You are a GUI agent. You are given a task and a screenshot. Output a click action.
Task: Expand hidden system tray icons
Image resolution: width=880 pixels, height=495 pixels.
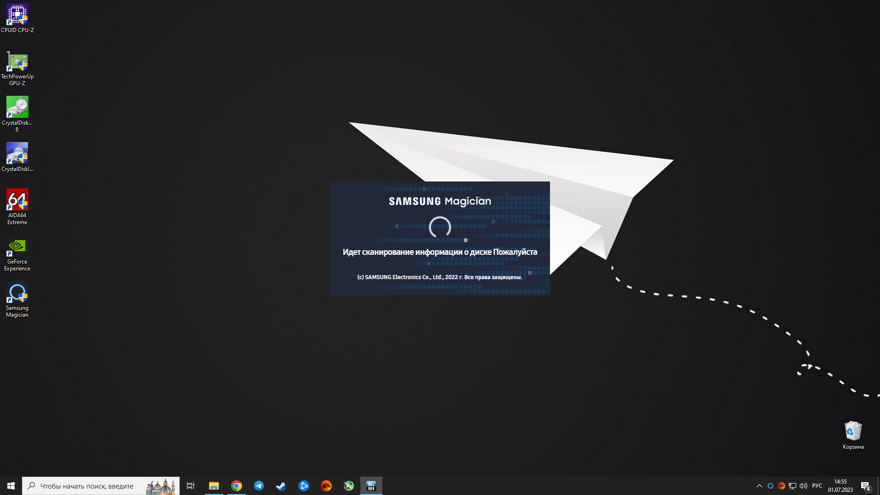[x=759, y=486]
